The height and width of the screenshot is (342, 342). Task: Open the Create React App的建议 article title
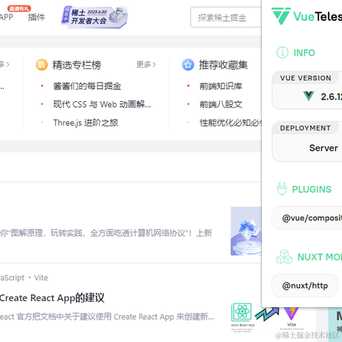pyautogui.click(x=52, y=297)
